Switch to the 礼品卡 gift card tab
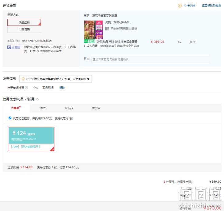The image size is (224, 211). (69, 108)
